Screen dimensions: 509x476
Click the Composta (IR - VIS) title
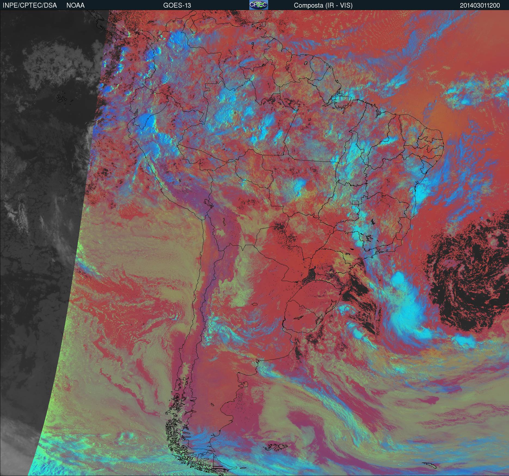pyautogui.click(x=323, y=5)
